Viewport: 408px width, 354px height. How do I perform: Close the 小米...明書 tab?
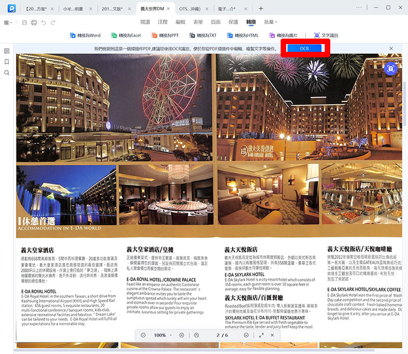[90, 9]
